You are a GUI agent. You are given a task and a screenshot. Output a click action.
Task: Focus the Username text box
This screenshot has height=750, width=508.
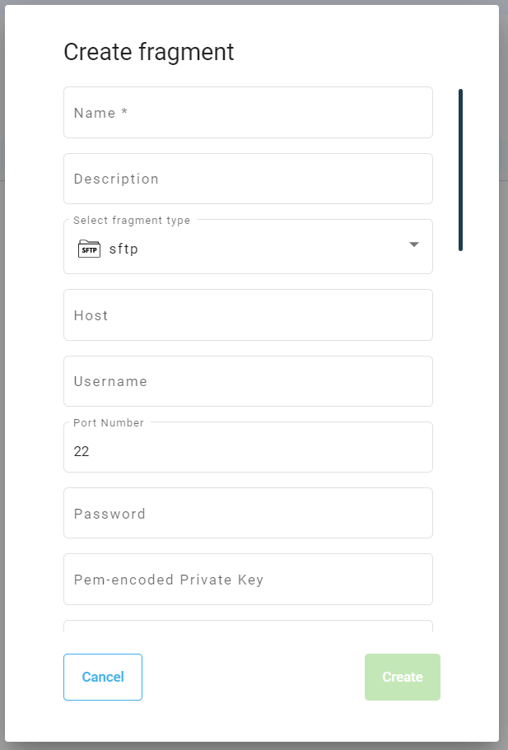tap(247, 381)
